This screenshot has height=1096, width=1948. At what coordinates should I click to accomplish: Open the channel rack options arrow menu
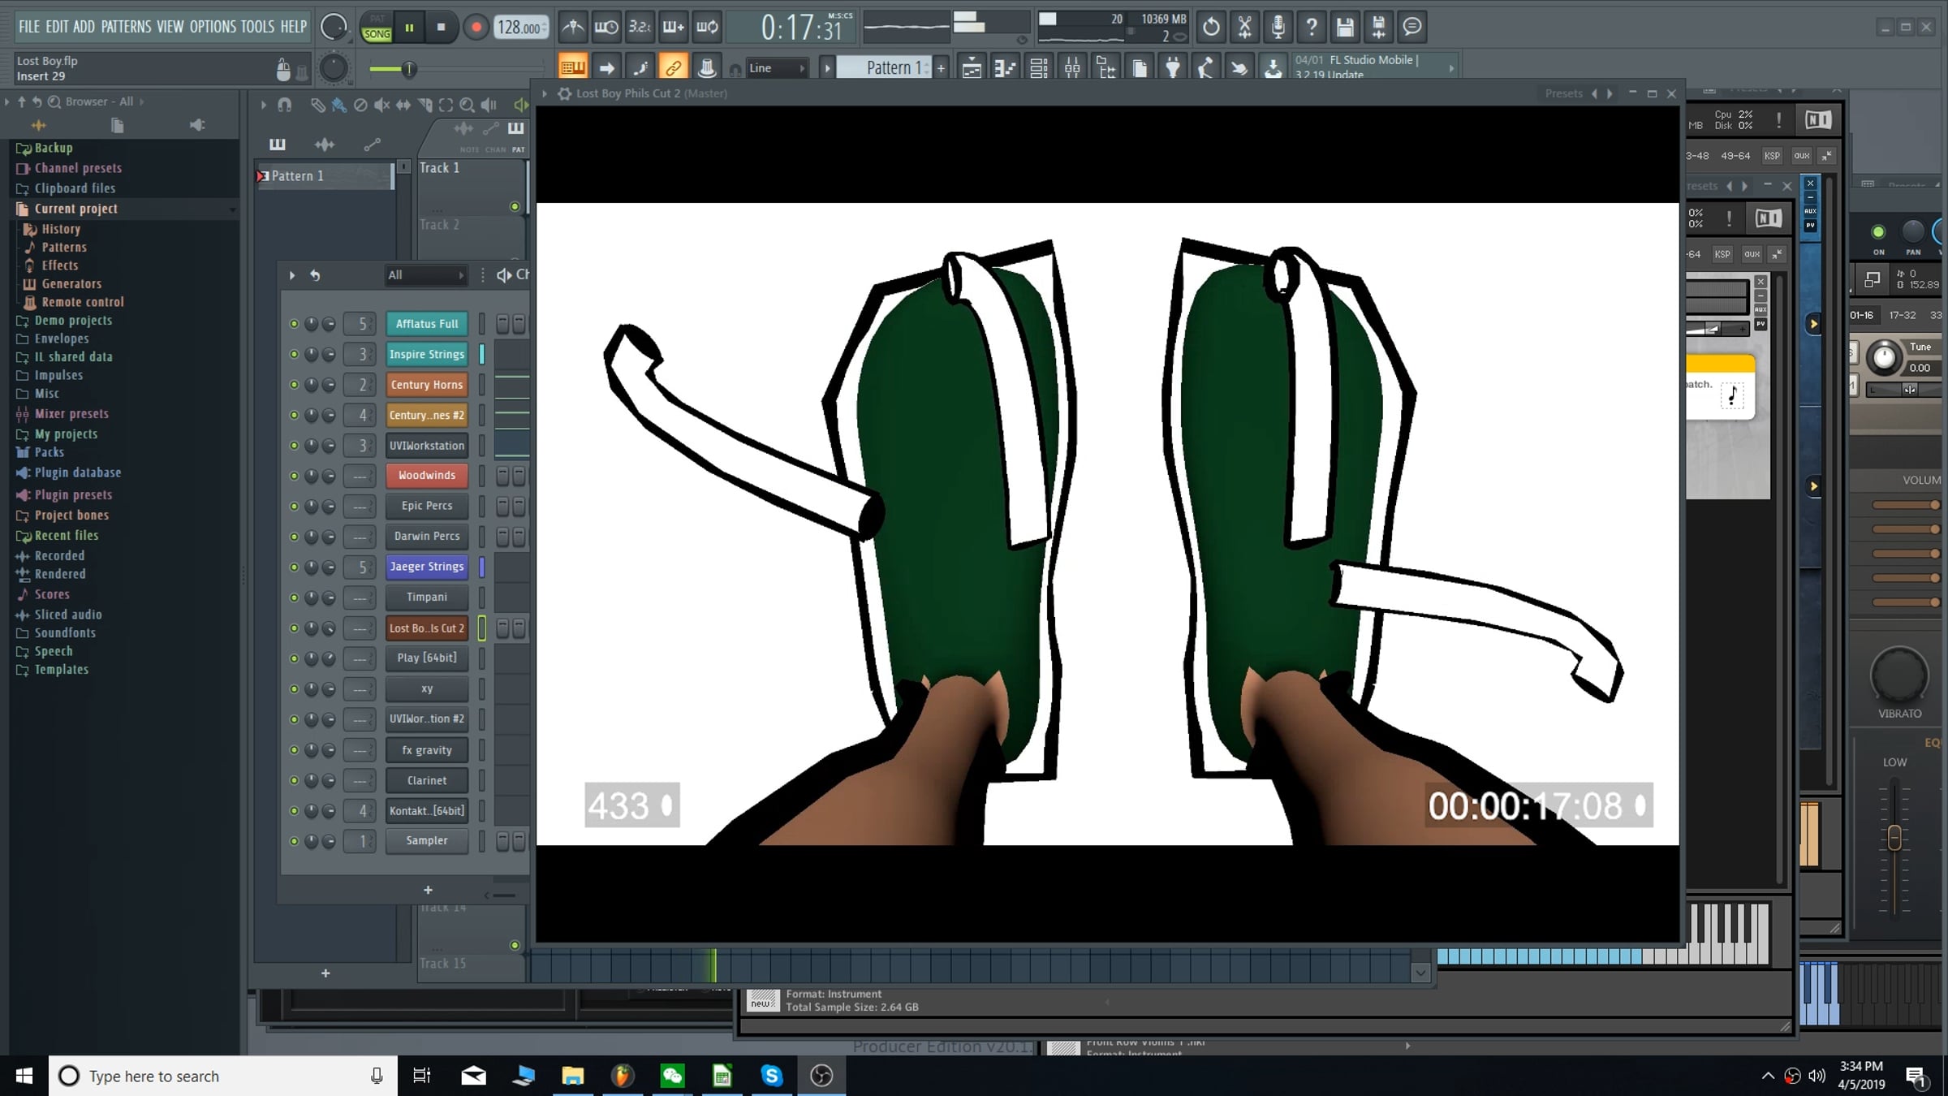pos(292,275)
